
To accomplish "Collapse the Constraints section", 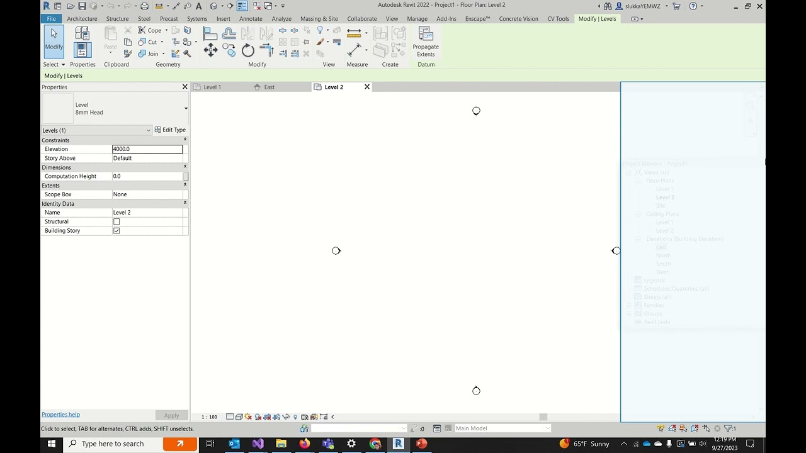I will point(184,140).
